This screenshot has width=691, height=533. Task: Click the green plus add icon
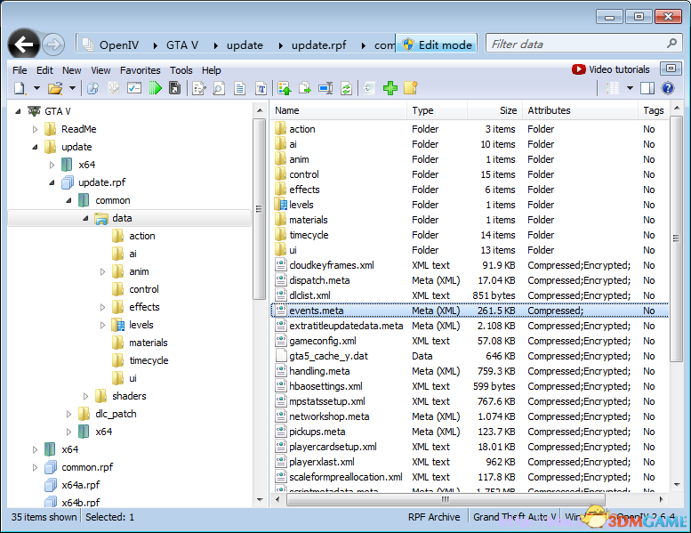pyautogui.click(x=390, y=88)
